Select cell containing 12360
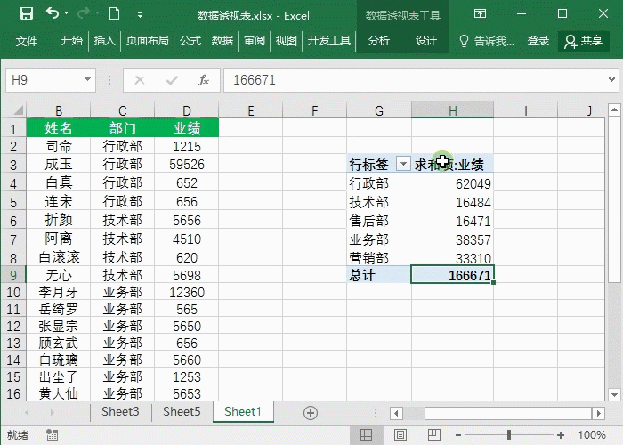This screenshot has width=623, height=445. [186, 293]
